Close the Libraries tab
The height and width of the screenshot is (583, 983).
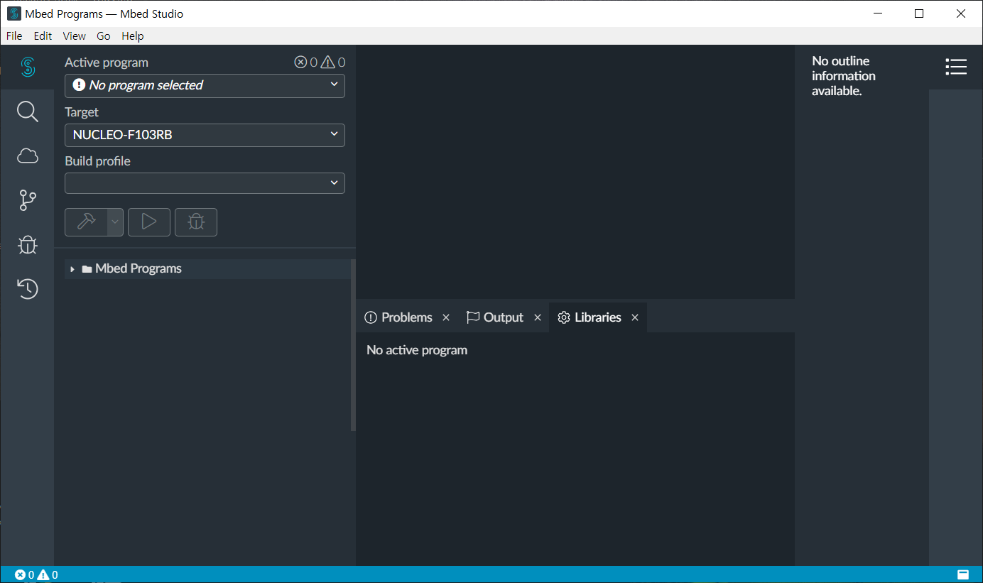635,317
